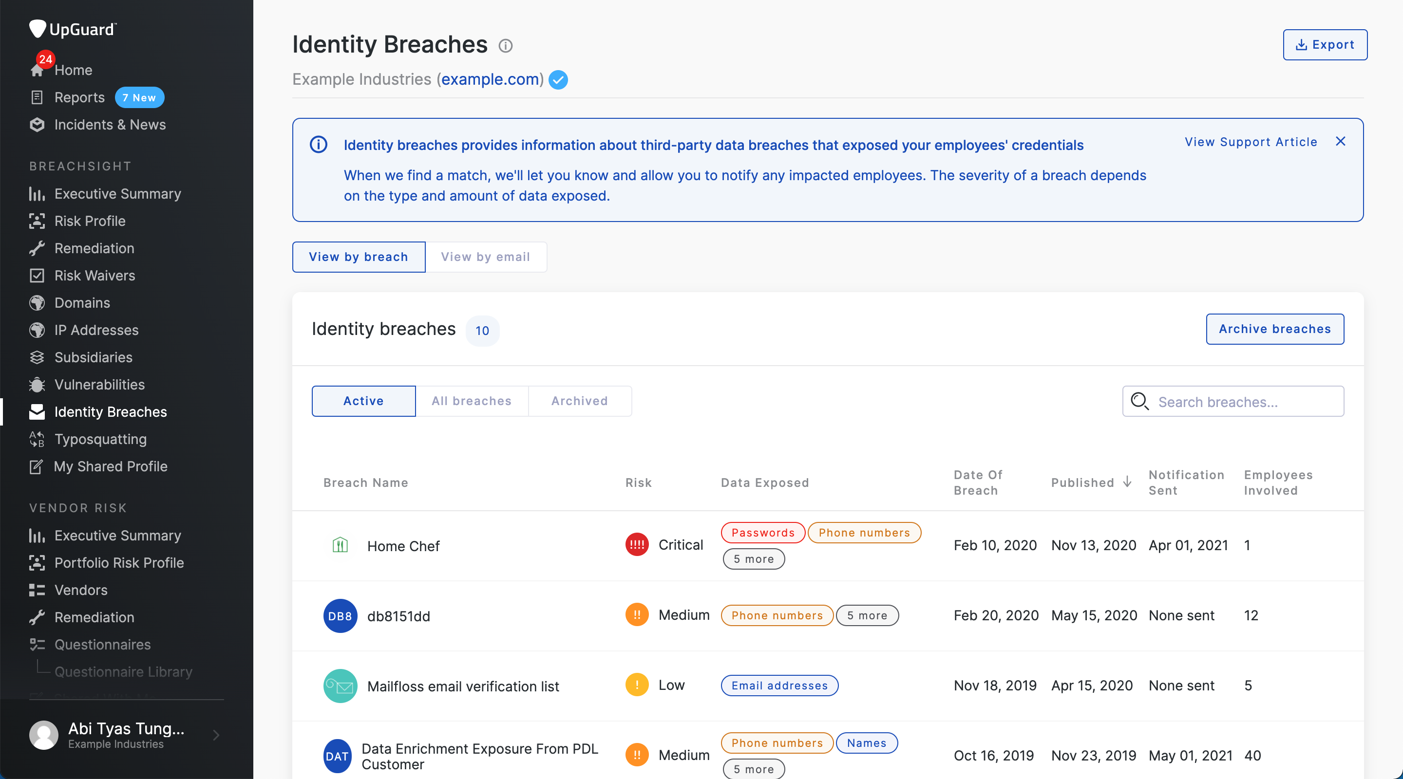
Task: Click the Typosquatting A-B icon
Action: 37,439
